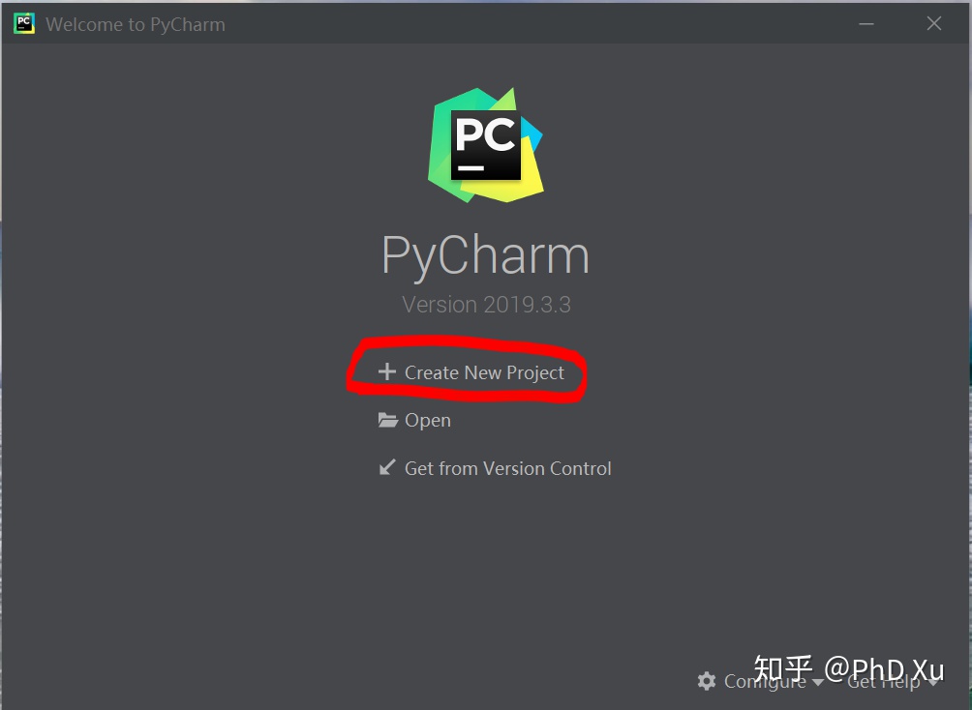972x710 pixels.
Task: Expand the Get Help dropdown arrow
Action: [x=933, y=683]
